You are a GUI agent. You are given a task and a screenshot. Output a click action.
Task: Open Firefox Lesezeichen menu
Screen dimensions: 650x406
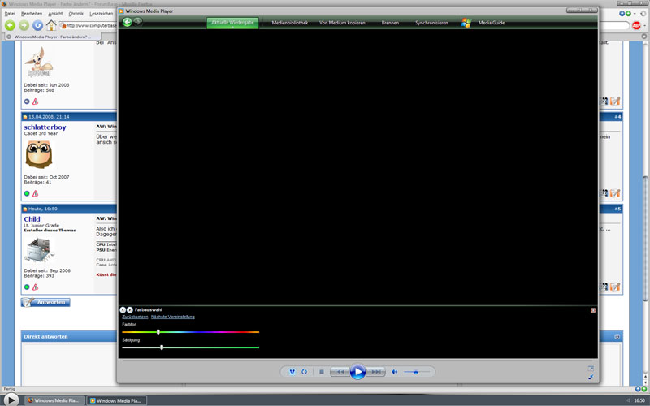(101, 14)
